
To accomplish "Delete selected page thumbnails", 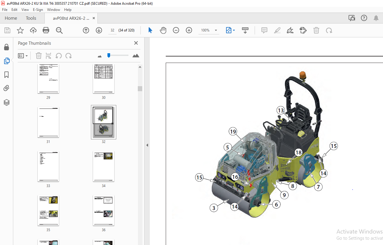I will tap(39, 56).
